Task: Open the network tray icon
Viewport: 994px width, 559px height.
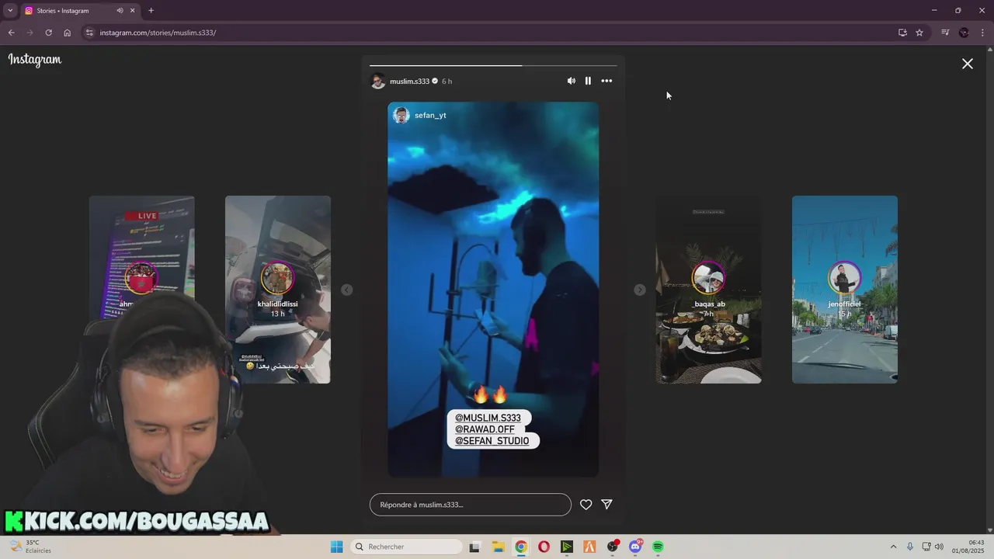Action: point(926,547)
